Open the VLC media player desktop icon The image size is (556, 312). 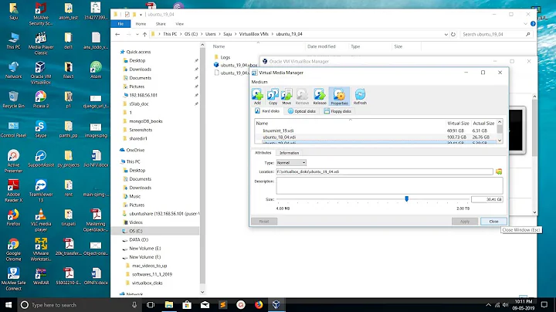click(x=41, y=220)
